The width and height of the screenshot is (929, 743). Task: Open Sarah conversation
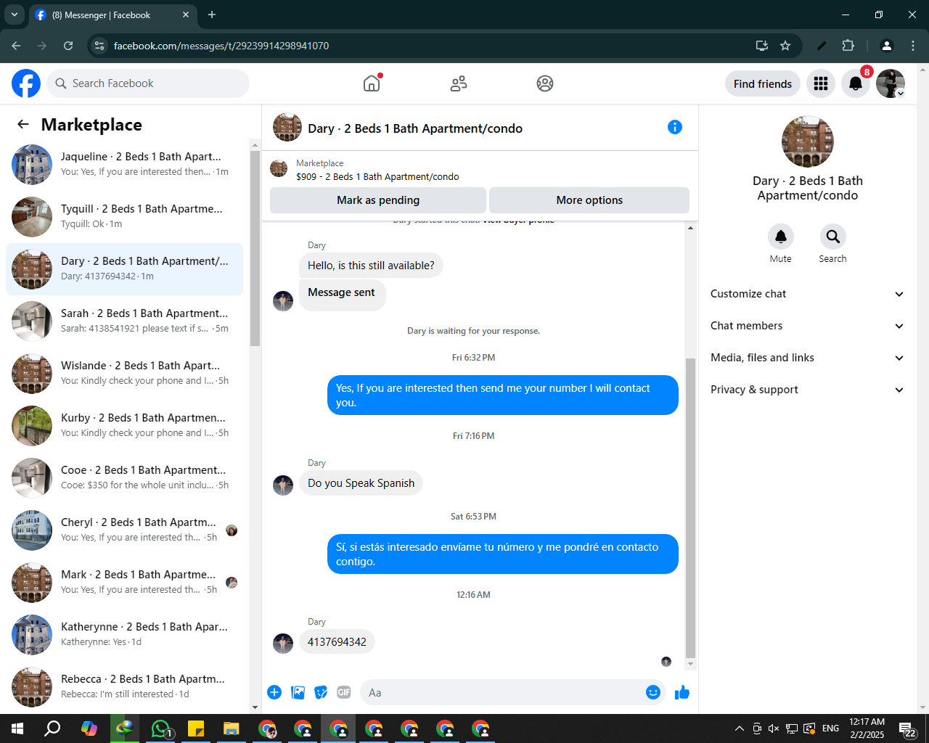coord(124,321)
